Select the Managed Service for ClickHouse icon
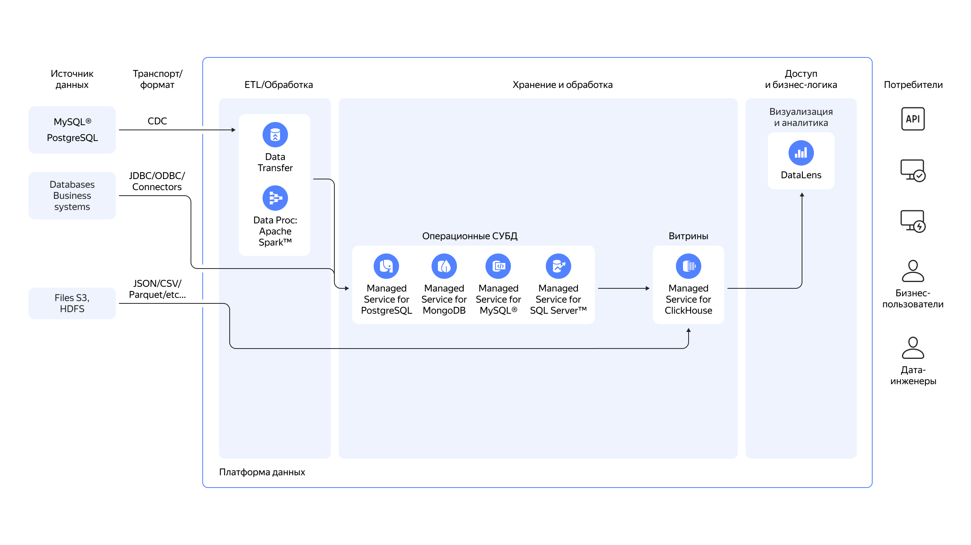971x545 pixels. [x=689, y=266]
